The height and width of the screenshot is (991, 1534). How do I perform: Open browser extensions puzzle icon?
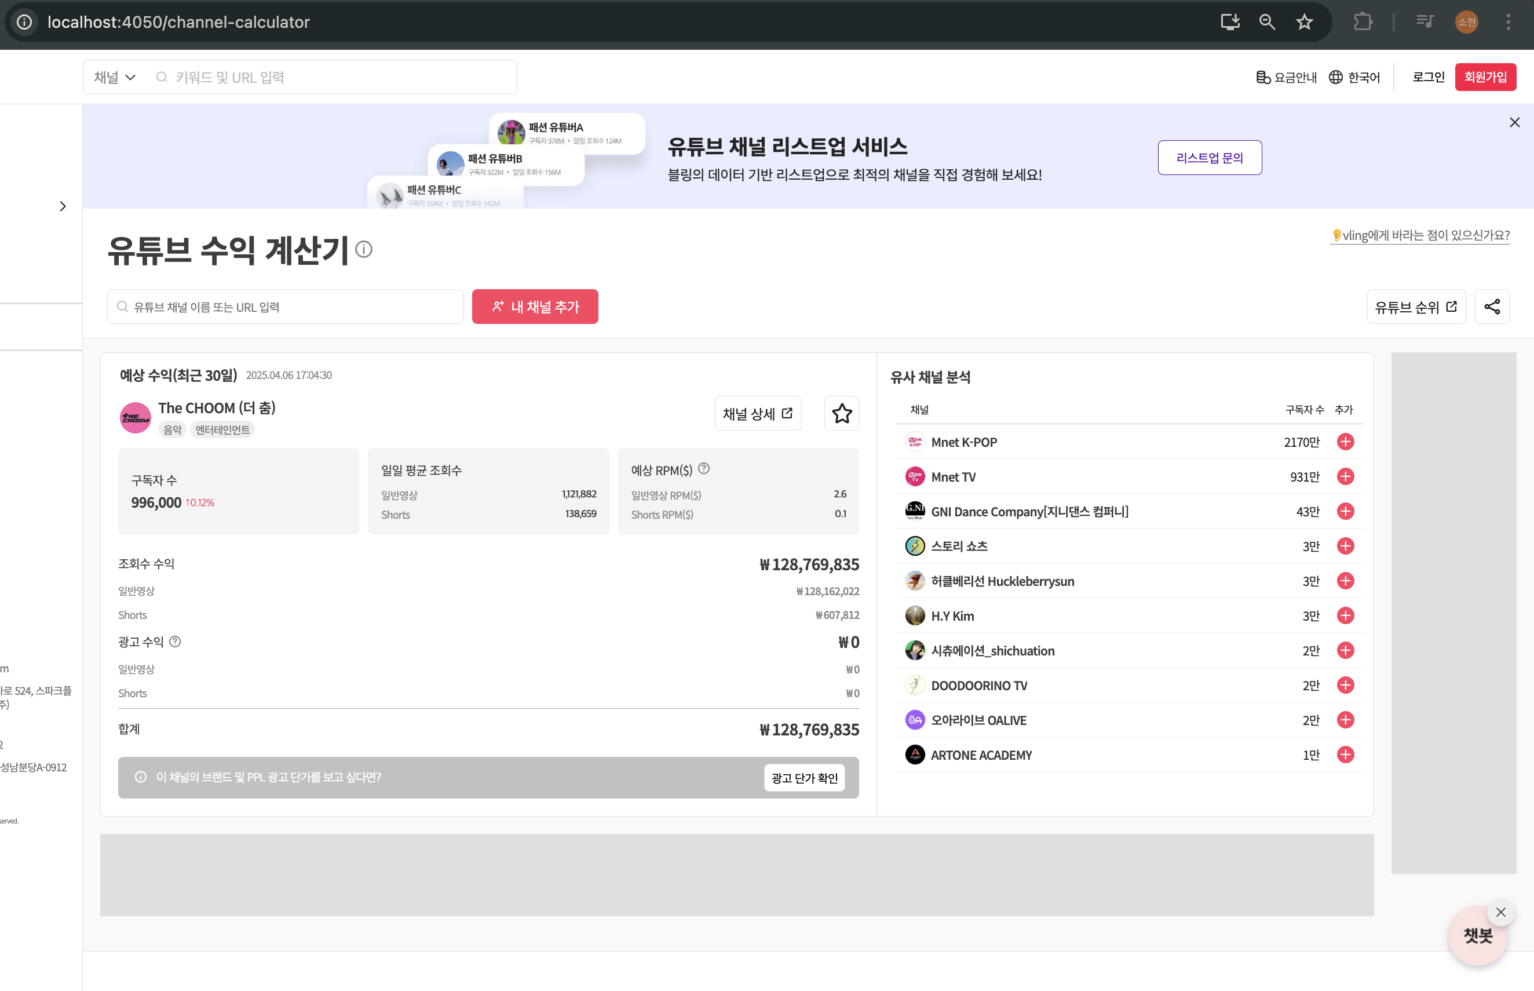[x=1363, y=22]
